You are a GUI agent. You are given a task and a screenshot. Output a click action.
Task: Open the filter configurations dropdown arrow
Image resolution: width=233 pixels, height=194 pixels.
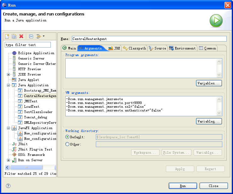click(x=44, y=36)
